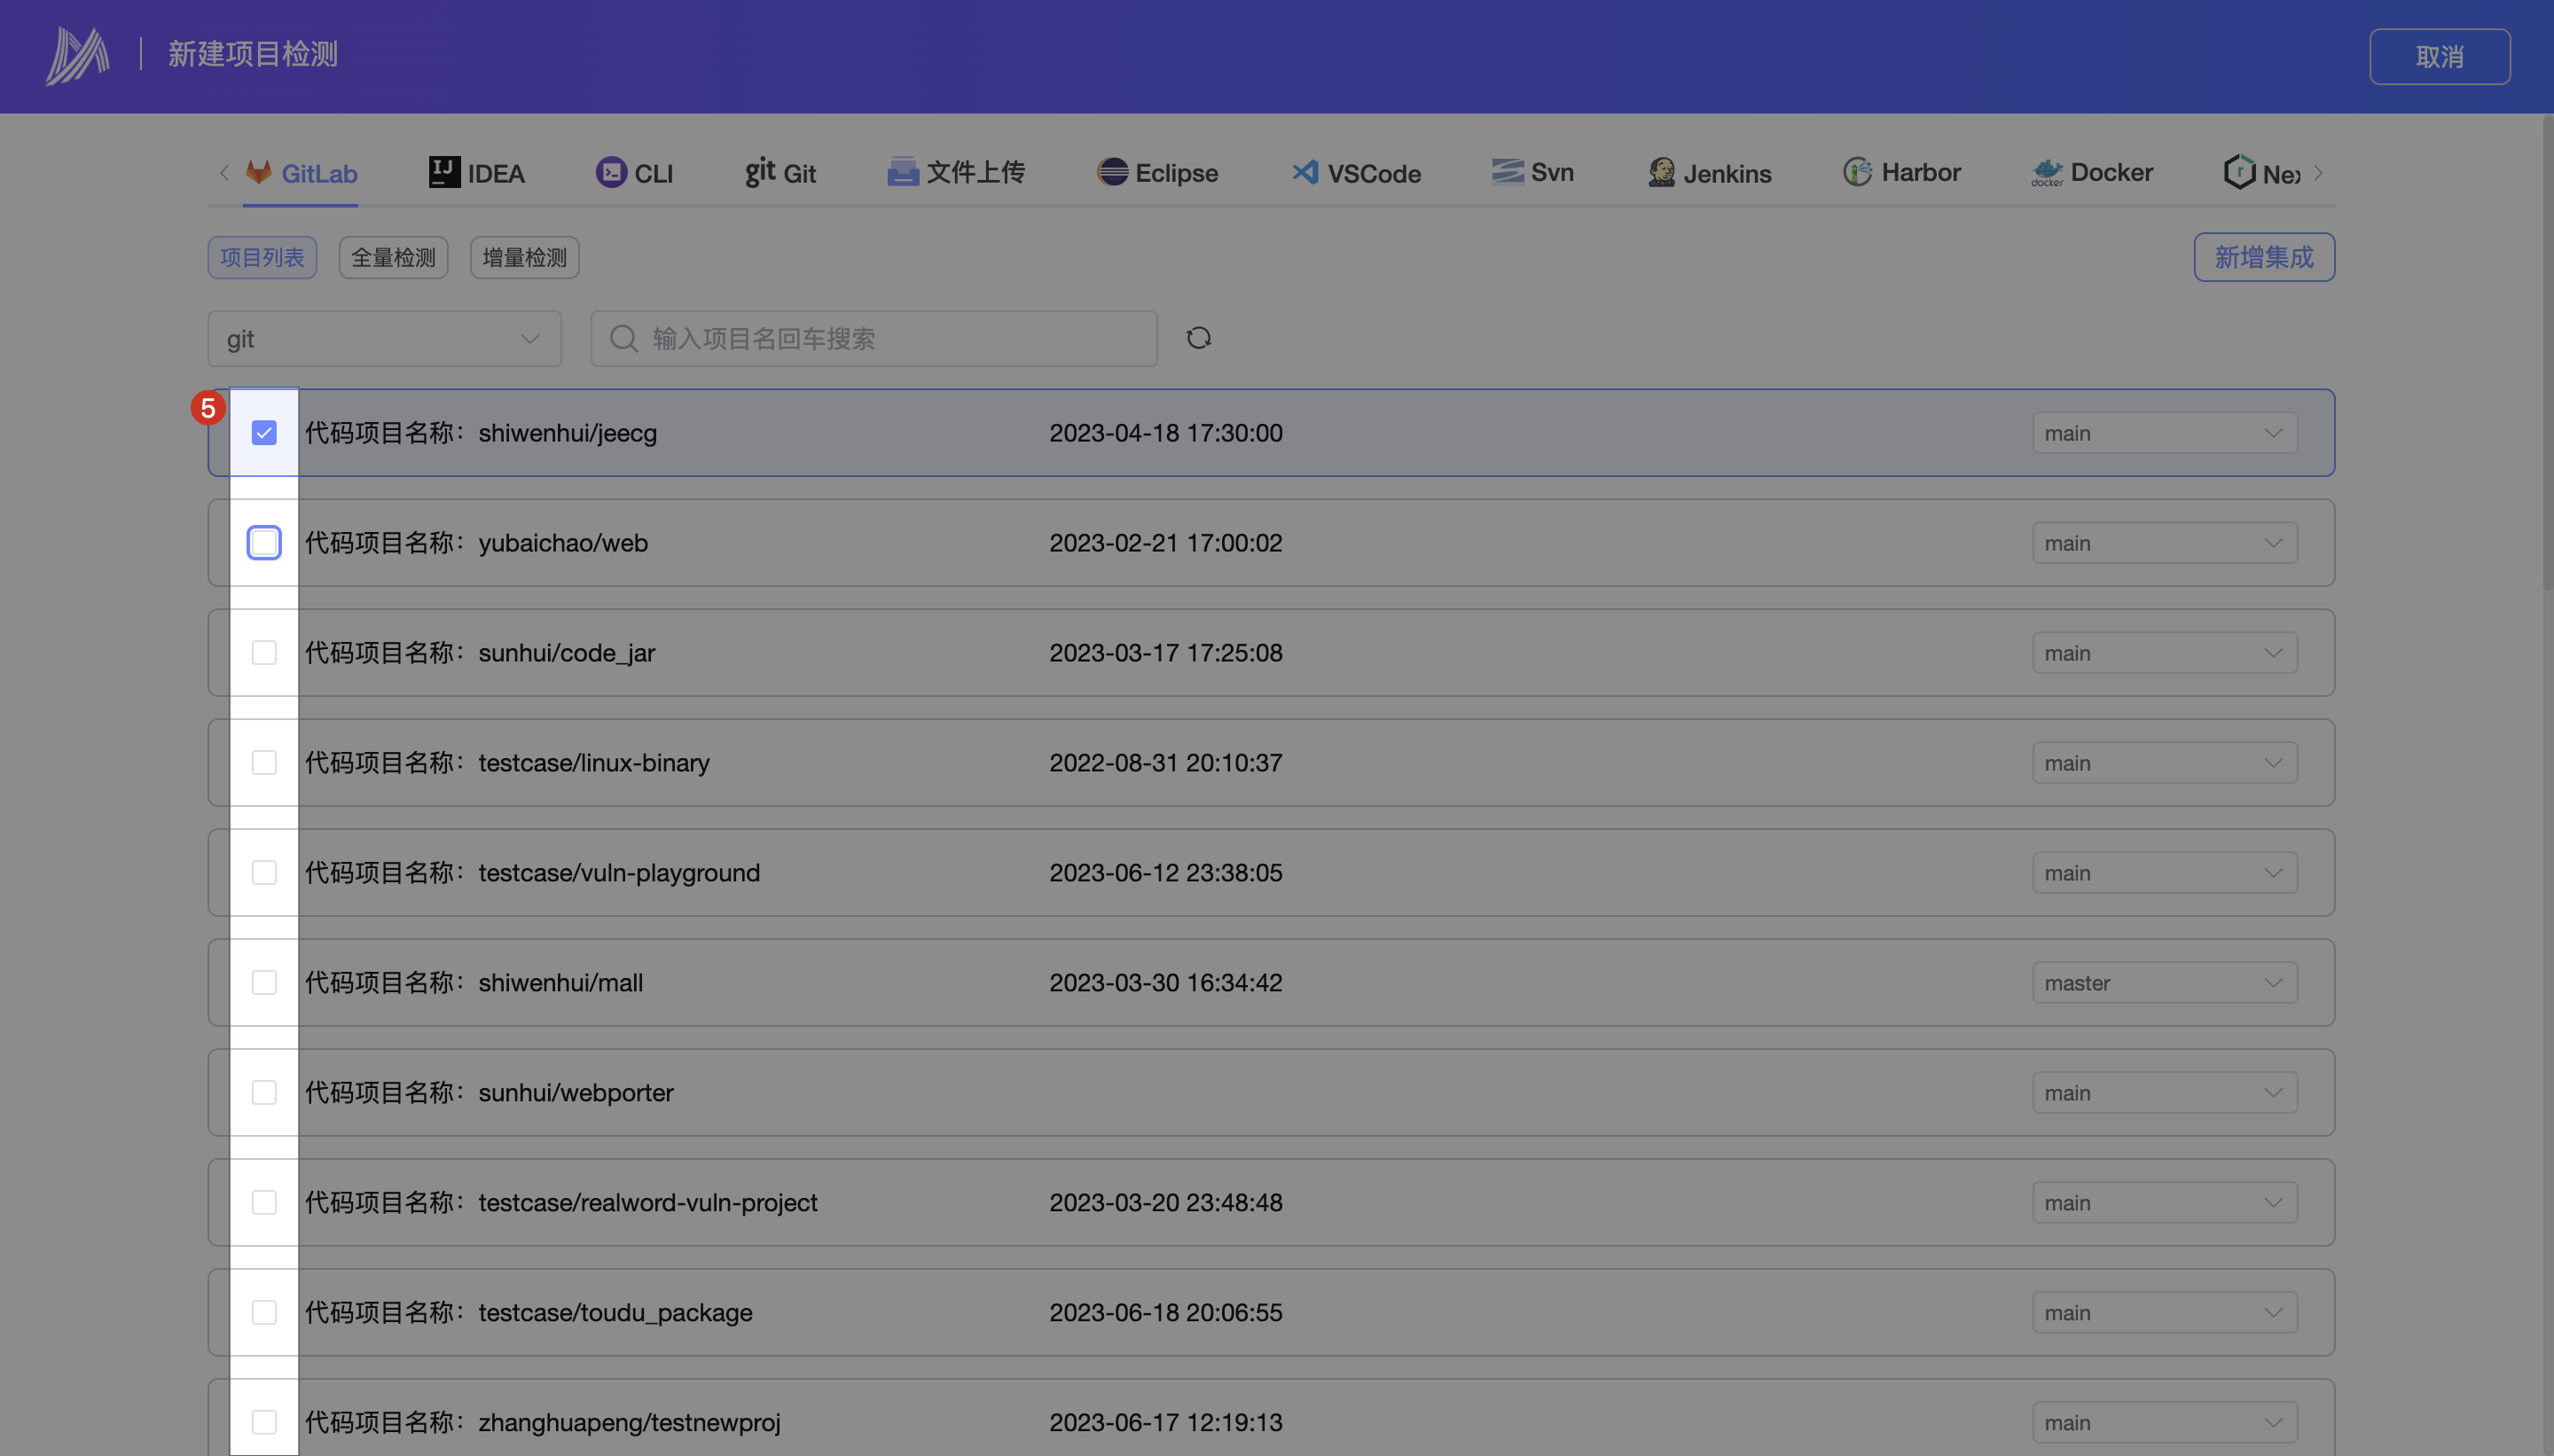2554x1456 pixels.
Task: Open branch dropdown for shiwenhui/mall showing master
Action: [2164, 983]
